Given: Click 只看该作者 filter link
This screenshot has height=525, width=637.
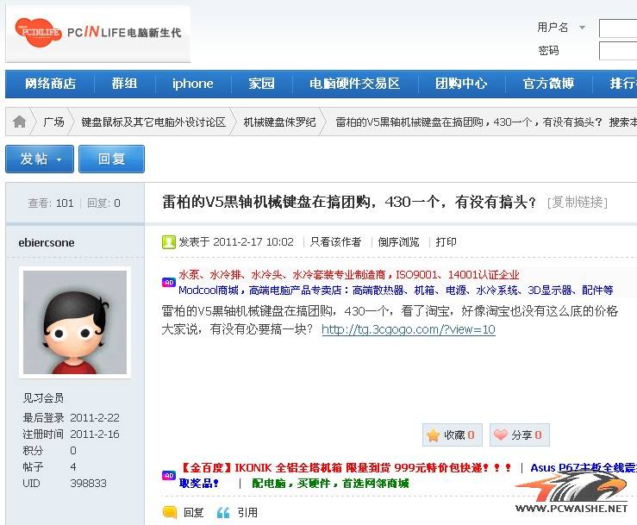Looking at the screenshot, I should tap(335, 242).
